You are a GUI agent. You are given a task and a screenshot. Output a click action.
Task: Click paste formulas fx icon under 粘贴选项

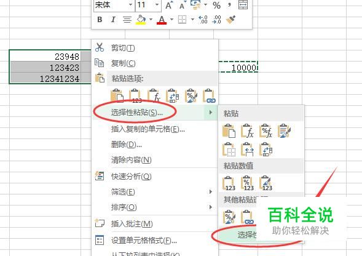point(154,96)
